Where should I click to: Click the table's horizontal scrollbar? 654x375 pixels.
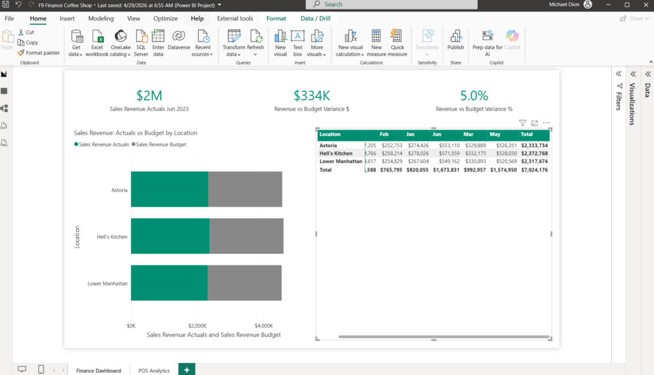pos(445,337)
